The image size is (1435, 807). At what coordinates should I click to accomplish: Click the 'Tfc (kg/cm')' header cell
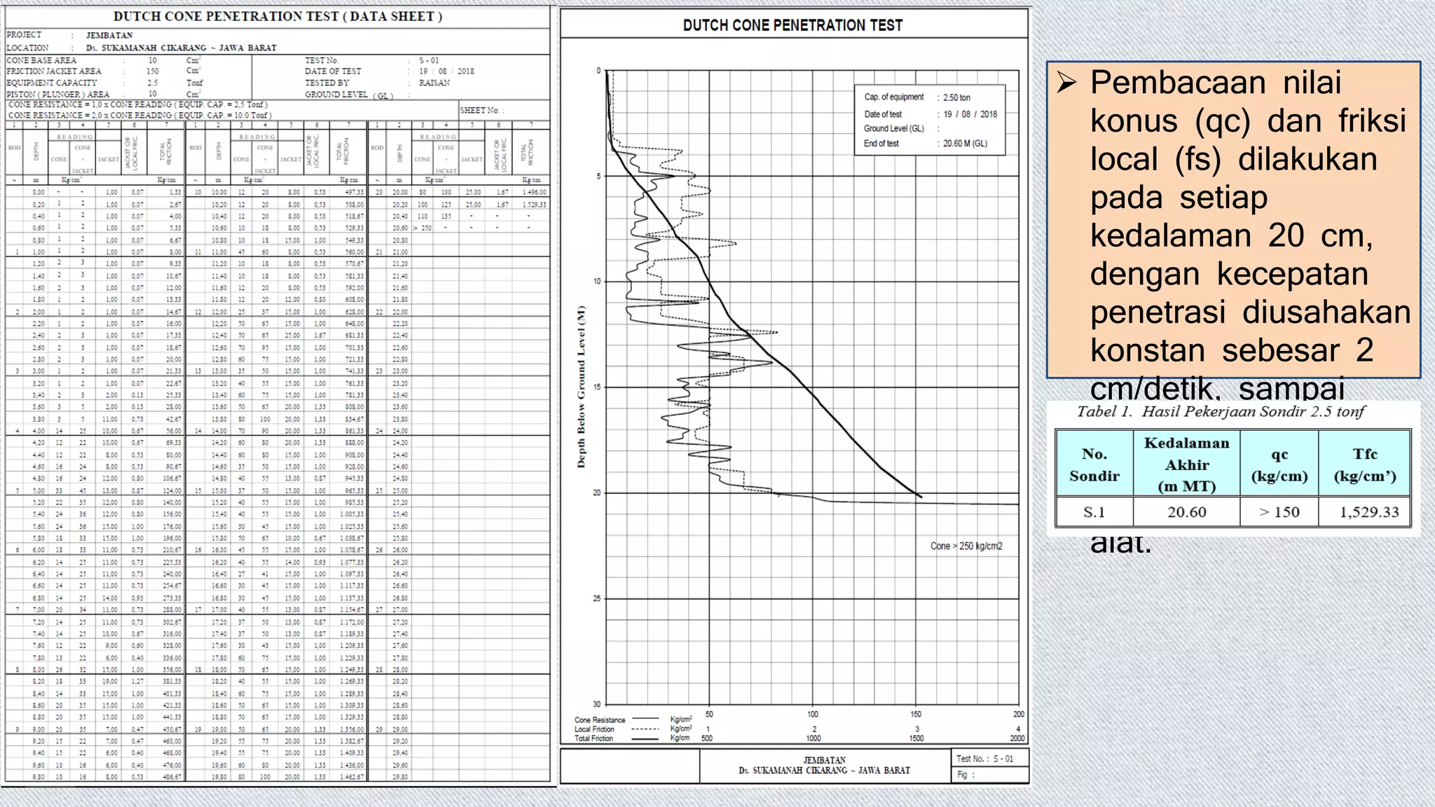click(1364, 464)
